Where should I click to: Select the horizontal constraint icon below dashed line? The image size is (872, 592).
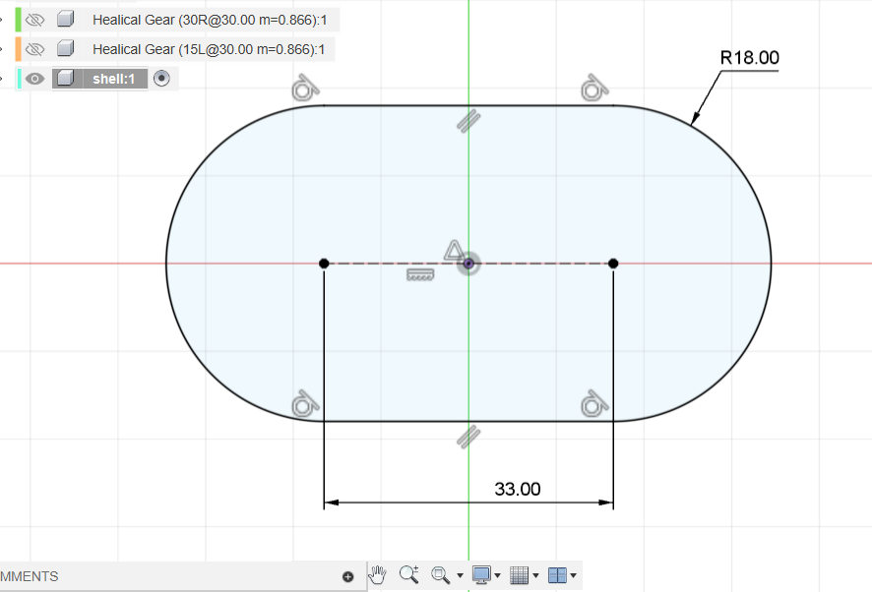tap(420, 275)
